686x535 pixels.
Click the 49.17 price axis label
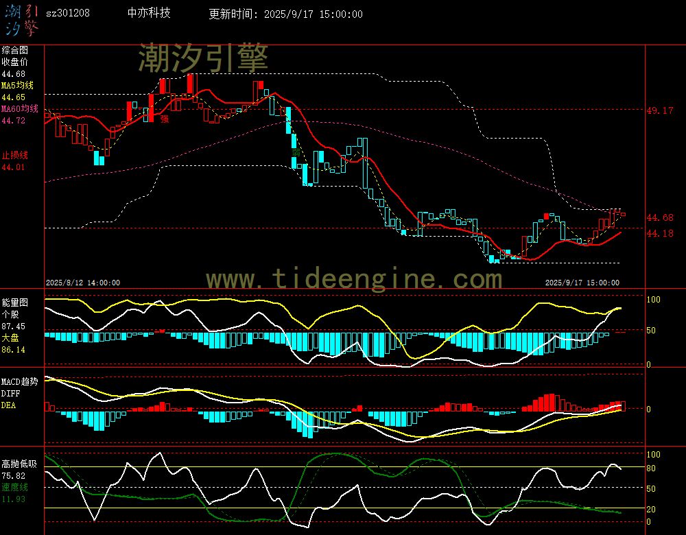coord(660,110)
